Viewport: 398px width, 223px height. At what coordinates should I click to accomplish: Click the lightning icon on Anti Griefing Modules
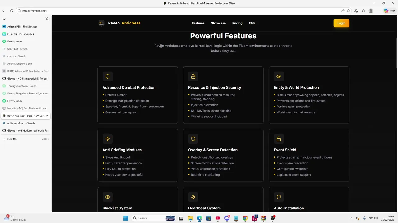pos(108,139)
